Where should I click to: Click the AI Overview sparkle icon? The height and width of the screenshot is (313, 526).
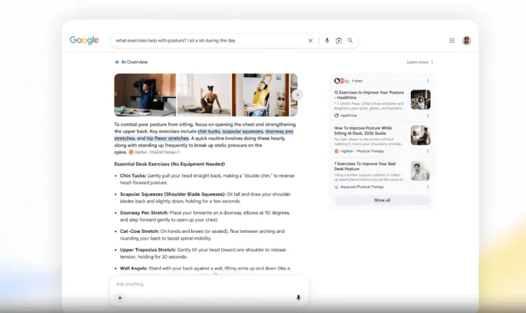(116, 62)
